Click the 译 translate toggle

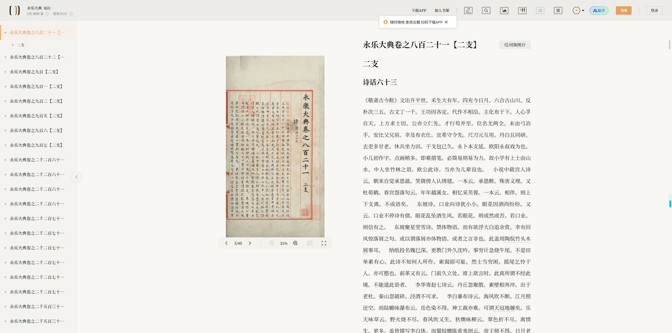point(540,10)
